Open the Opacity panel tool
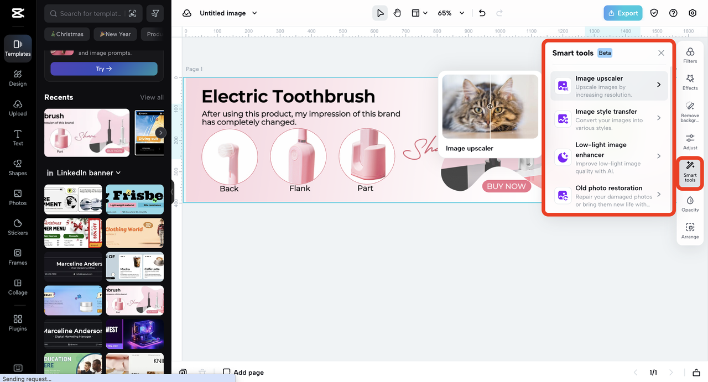Screen dimensions: 708x382 coord(690,203)
